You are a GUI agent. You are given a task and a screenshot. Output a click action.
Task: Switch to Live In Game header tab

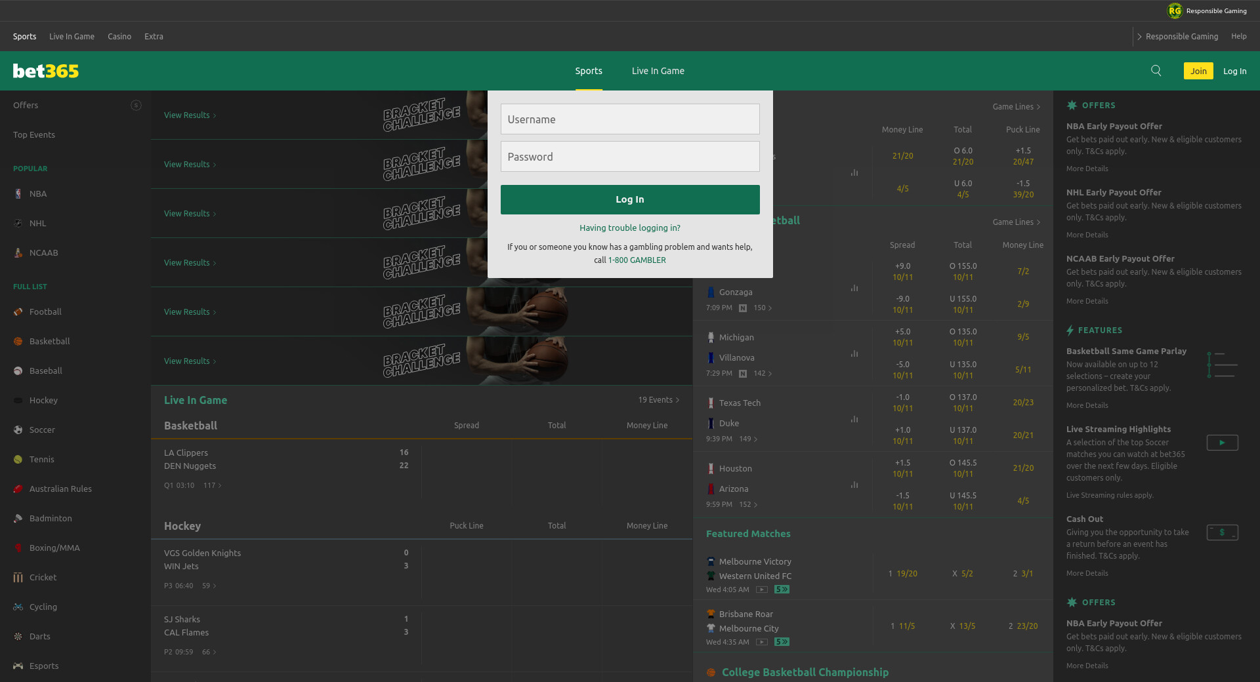(x=658, y=71)
